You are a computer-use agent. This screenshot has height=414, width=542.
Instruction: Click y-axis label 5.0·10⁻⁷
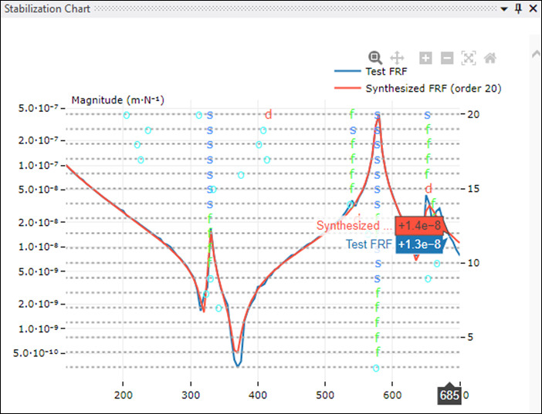click(x=39, y=108)
